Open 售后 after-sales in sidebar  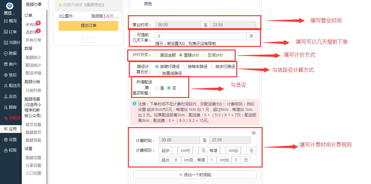click(x=11, y=75)
